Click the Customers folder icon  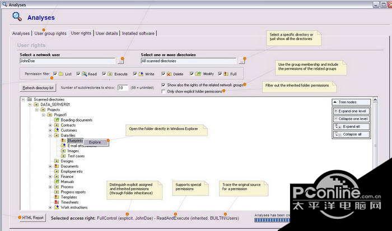pos(57,131)
